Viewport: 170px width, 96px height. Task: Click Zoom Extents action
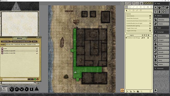(x=139, y=16)
